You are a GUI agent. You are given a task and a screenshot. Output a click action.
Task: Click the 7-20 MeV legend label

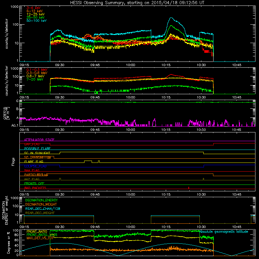(x=35, y=79)
